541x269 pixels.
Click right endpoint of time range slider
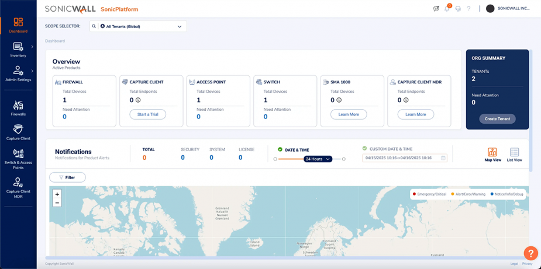(x=344, y=159)
